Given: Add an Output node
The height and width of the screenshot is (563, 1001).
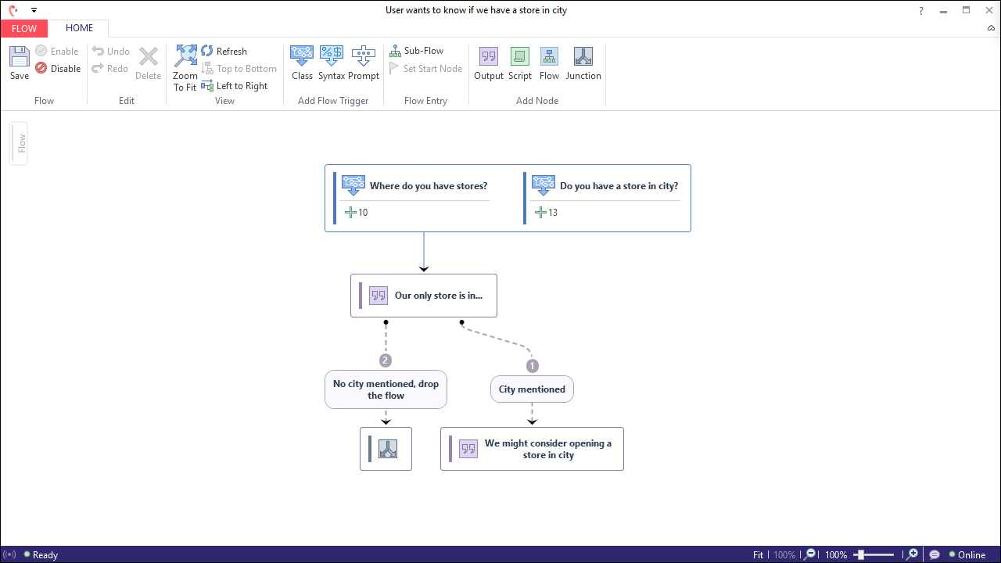Looking at the screenshot, I should point(489,63).
